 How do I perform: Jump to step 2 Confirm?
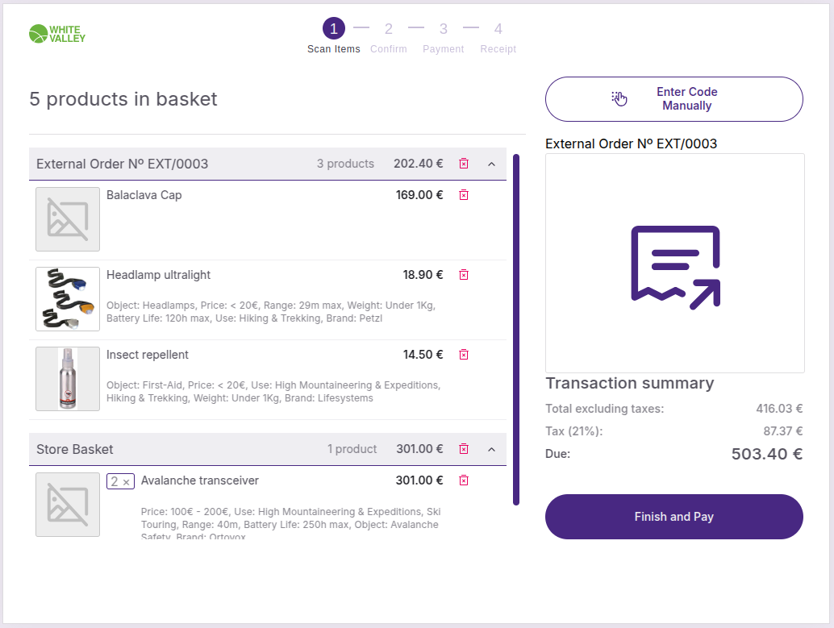tap(388, 30)
